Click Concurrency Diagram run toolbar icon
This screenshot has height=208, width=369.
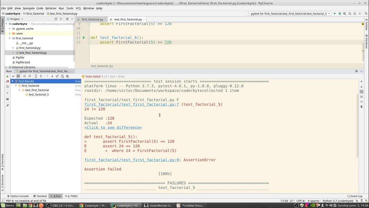[x=355, y=14]
